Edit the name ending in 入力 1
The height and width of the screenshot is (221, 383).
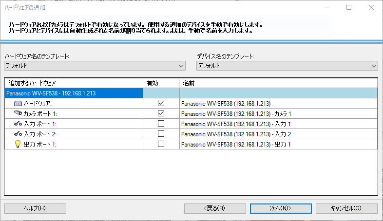(x=278, y=124)
